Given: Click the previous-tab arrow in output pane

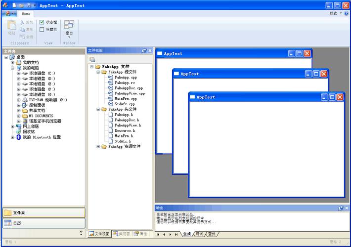Looking at the screenshot, I should point(164,234).
